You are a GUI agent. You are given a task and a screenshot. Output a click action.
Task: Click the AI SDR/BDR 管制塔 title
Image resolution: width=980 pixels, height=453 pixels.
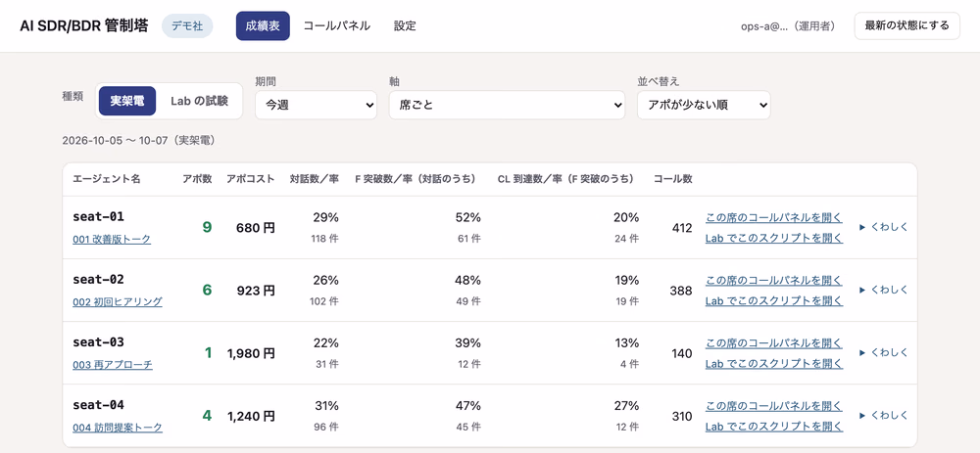84,26
